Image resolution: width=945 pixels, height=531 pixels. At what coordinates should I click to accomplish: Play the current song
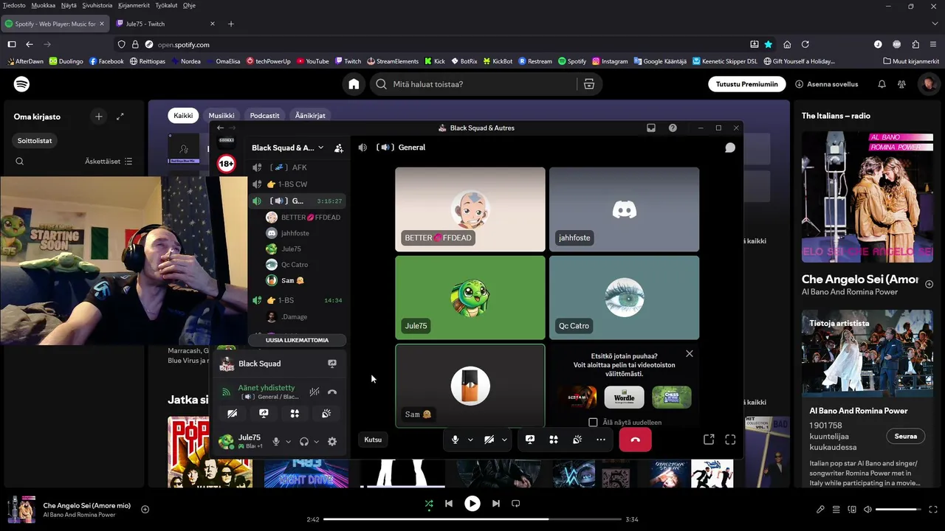pyautogui.click(x=472, y=504)
